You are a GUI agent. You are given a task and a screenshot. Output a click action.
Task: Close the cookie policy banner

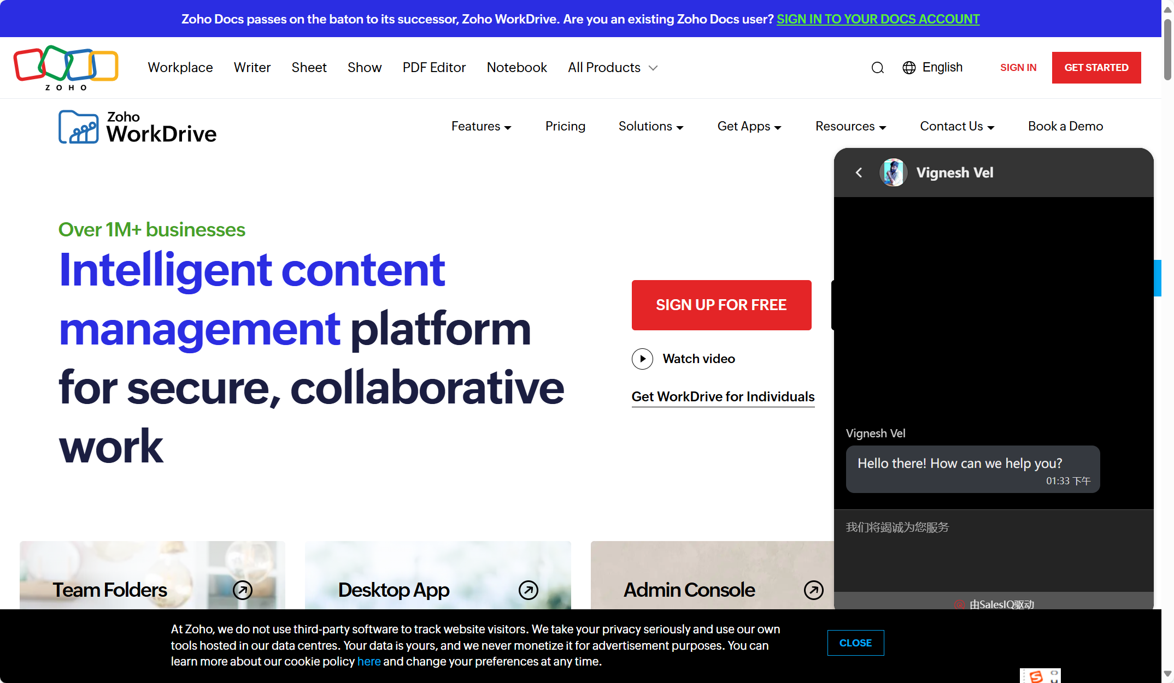[855, 643]
